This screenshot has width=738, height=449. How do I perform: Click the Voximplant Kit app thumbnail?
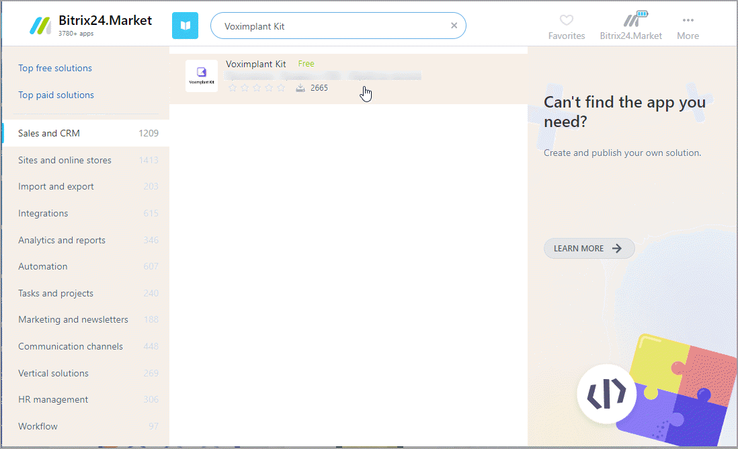coord(202,75)
